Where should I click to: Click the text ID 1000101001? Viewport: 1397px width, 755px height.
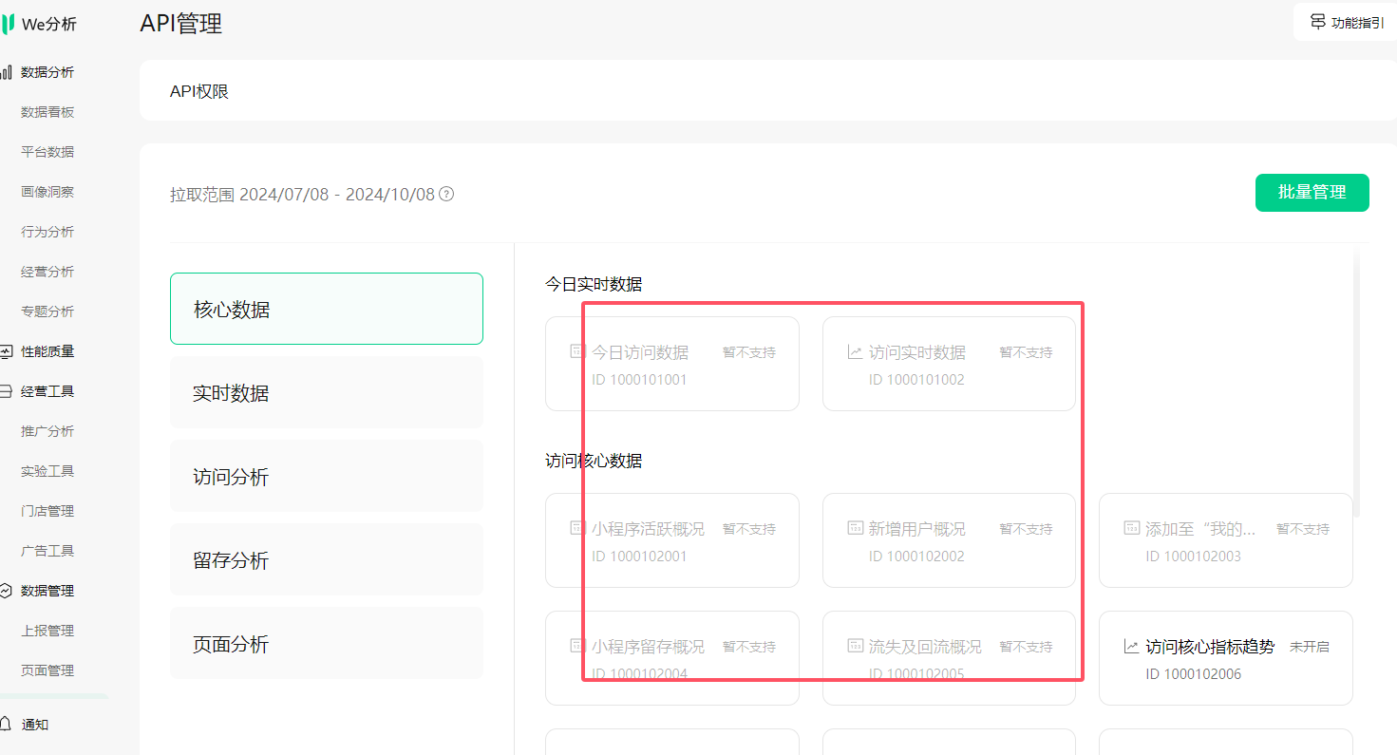point(639,380)
